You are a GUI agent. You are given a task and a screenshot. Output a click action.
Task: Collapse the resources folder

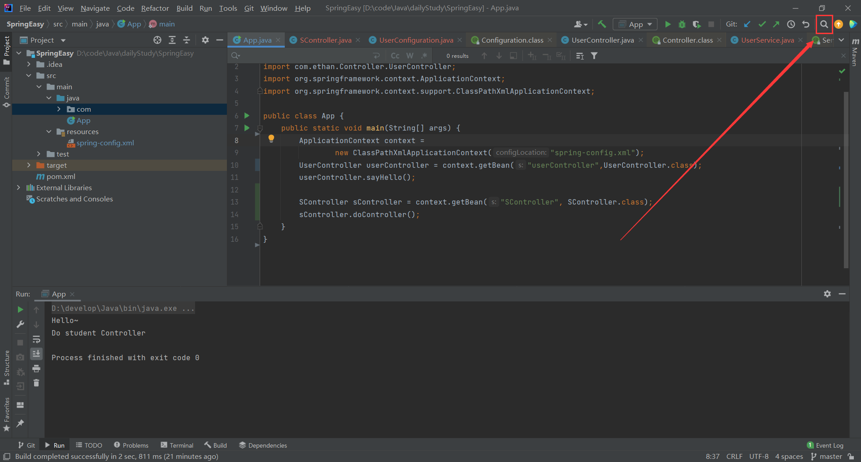coord(49,131)
